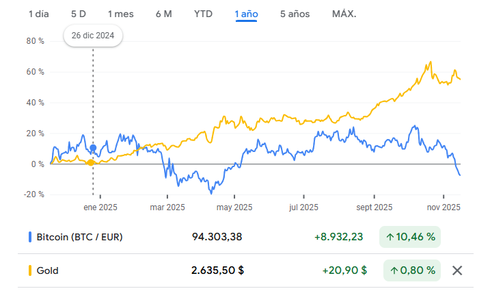477x291 pixels.
Task: Click the blue Bitcoin legend color marker
Action: 31,238
